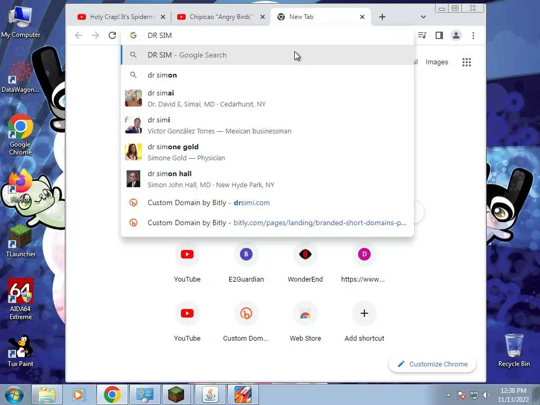Open Windows Start menu

(14, 394)
